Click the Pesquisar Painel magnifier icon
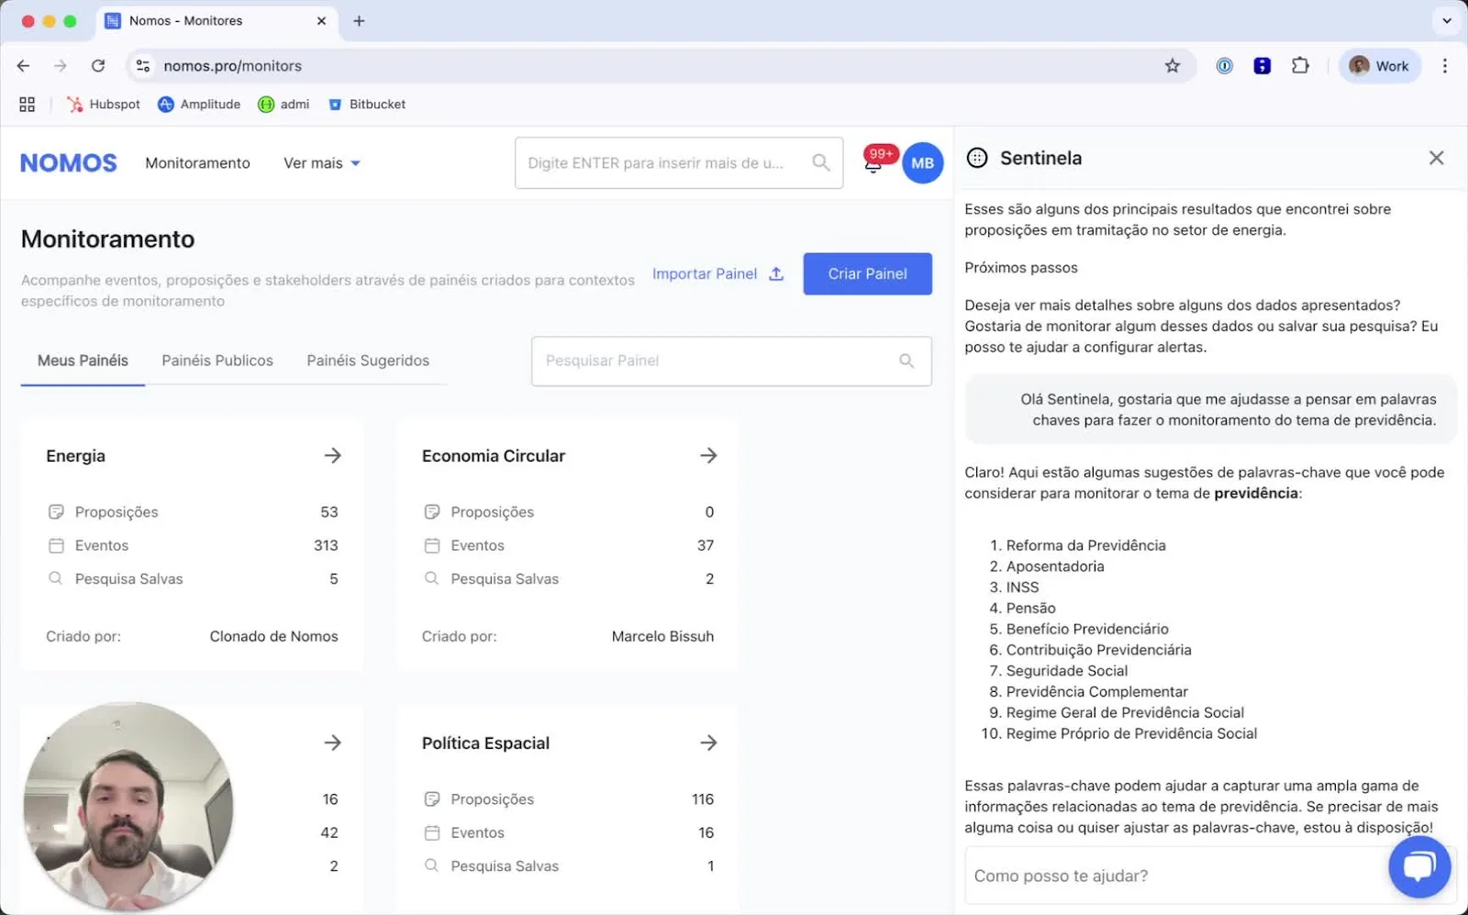Screen dimensions: 1468x915 906,361
